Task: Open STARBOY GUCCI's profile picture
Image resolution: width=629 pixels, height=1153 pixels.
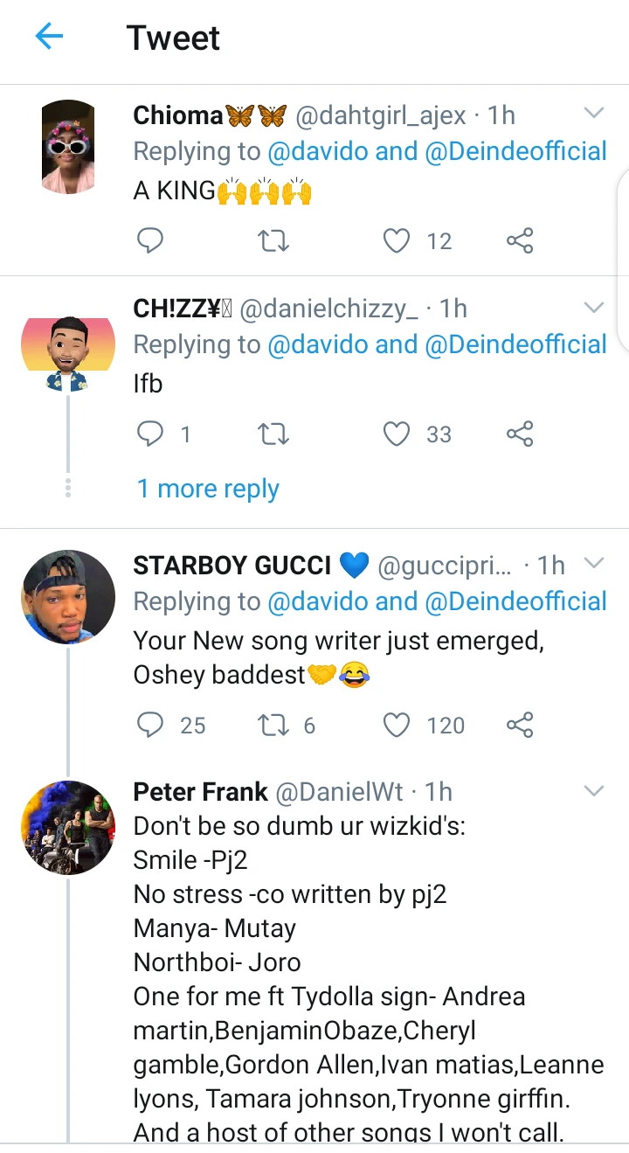Action: [68, 596]
